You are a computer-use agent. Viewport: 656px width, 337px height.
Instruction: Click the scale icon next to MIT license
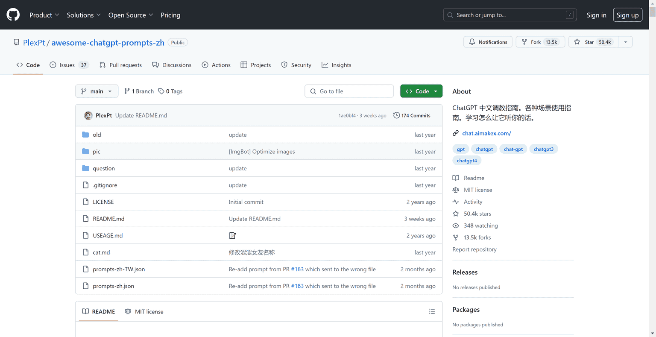(456, 190)
